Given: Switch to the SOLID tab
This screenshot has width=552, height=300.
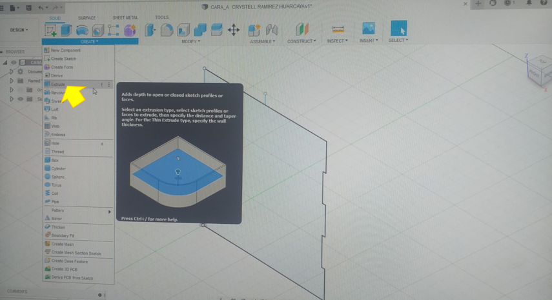Looking at the screenshot, I should (x=55, y=18).
